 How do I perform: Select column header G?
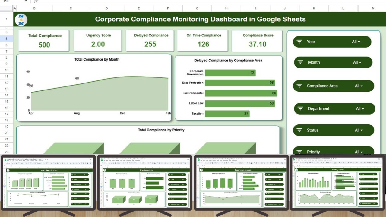click(197, 8)
